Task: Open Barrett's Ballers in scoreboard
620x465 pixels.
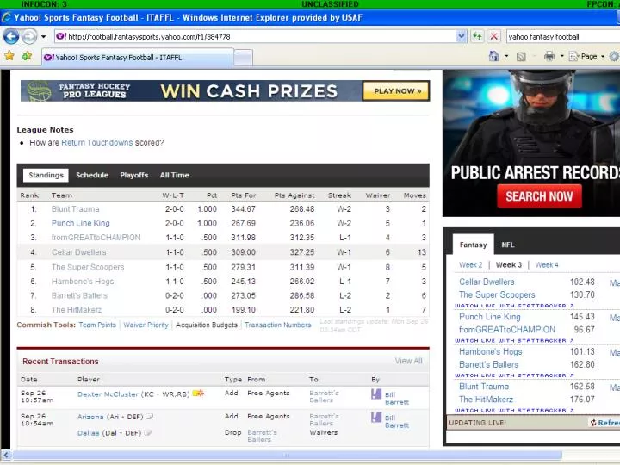Action: click(x=489, y=364)
